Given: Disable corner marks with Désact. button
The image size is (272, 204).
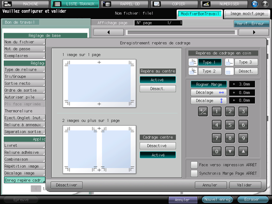Looking at the screenshot, I should point(246,71).
